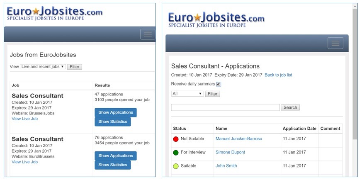
Task: Click Filter button next to the All dropdown
Action: [212, 94]
